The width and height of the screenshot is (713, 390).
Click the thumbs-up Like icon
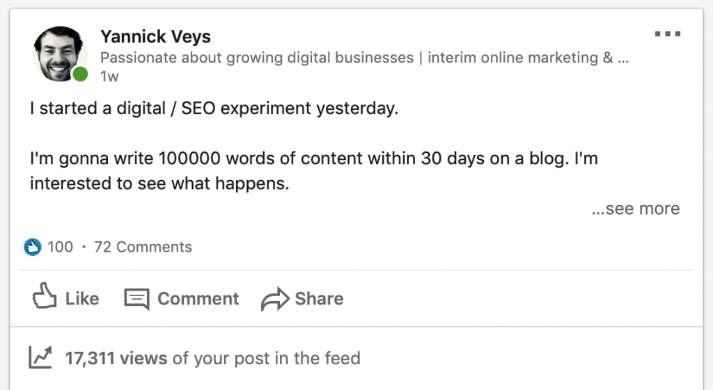(45, 296)
